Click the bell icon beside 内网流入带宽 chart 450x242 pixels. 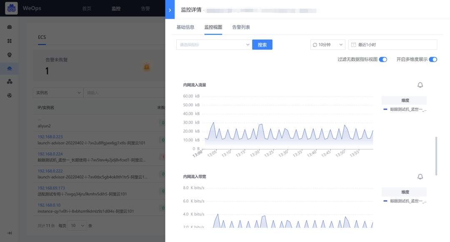coord(420,177)
